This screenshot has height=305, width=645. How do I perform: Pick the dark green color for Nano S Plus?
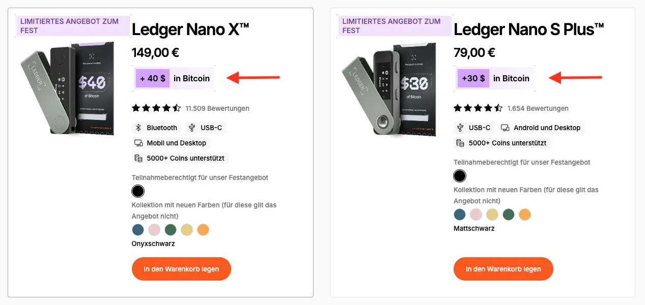tap(509, 215)
